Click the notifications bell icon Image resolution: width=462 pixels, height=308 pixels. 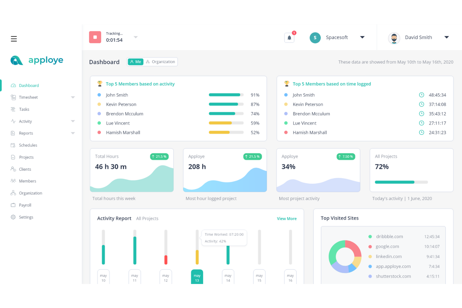point(289,37)
